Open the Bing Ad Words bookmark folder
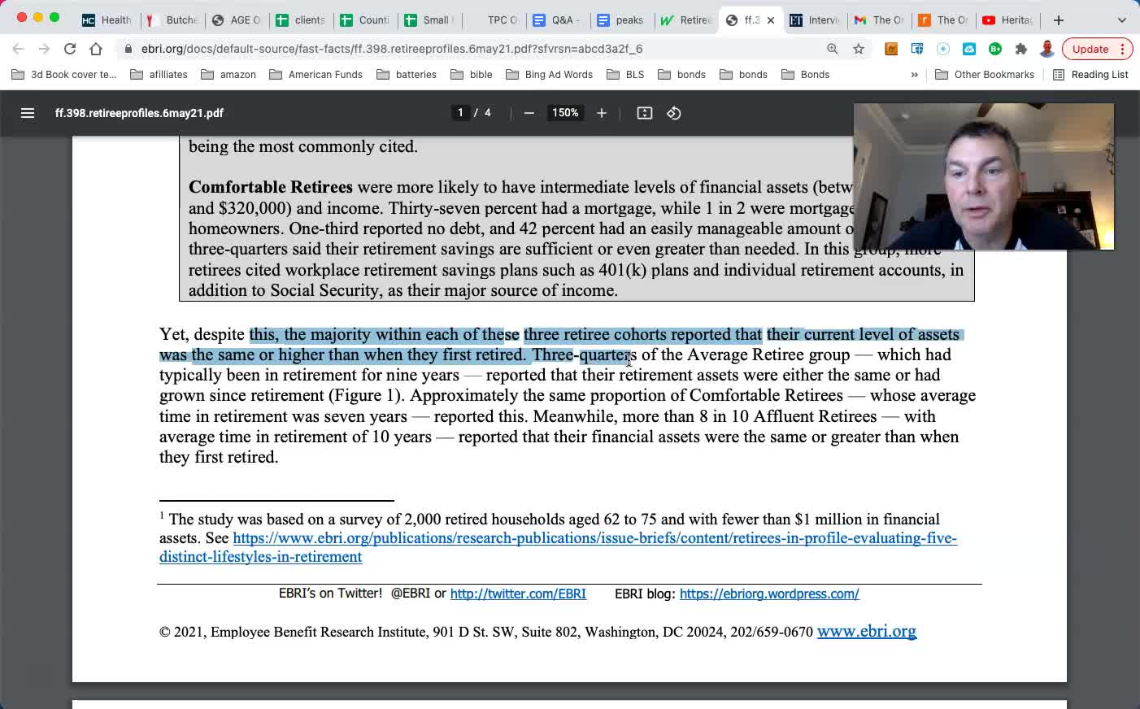Viewport: 1140px width, 709px height. coord(549,75)
